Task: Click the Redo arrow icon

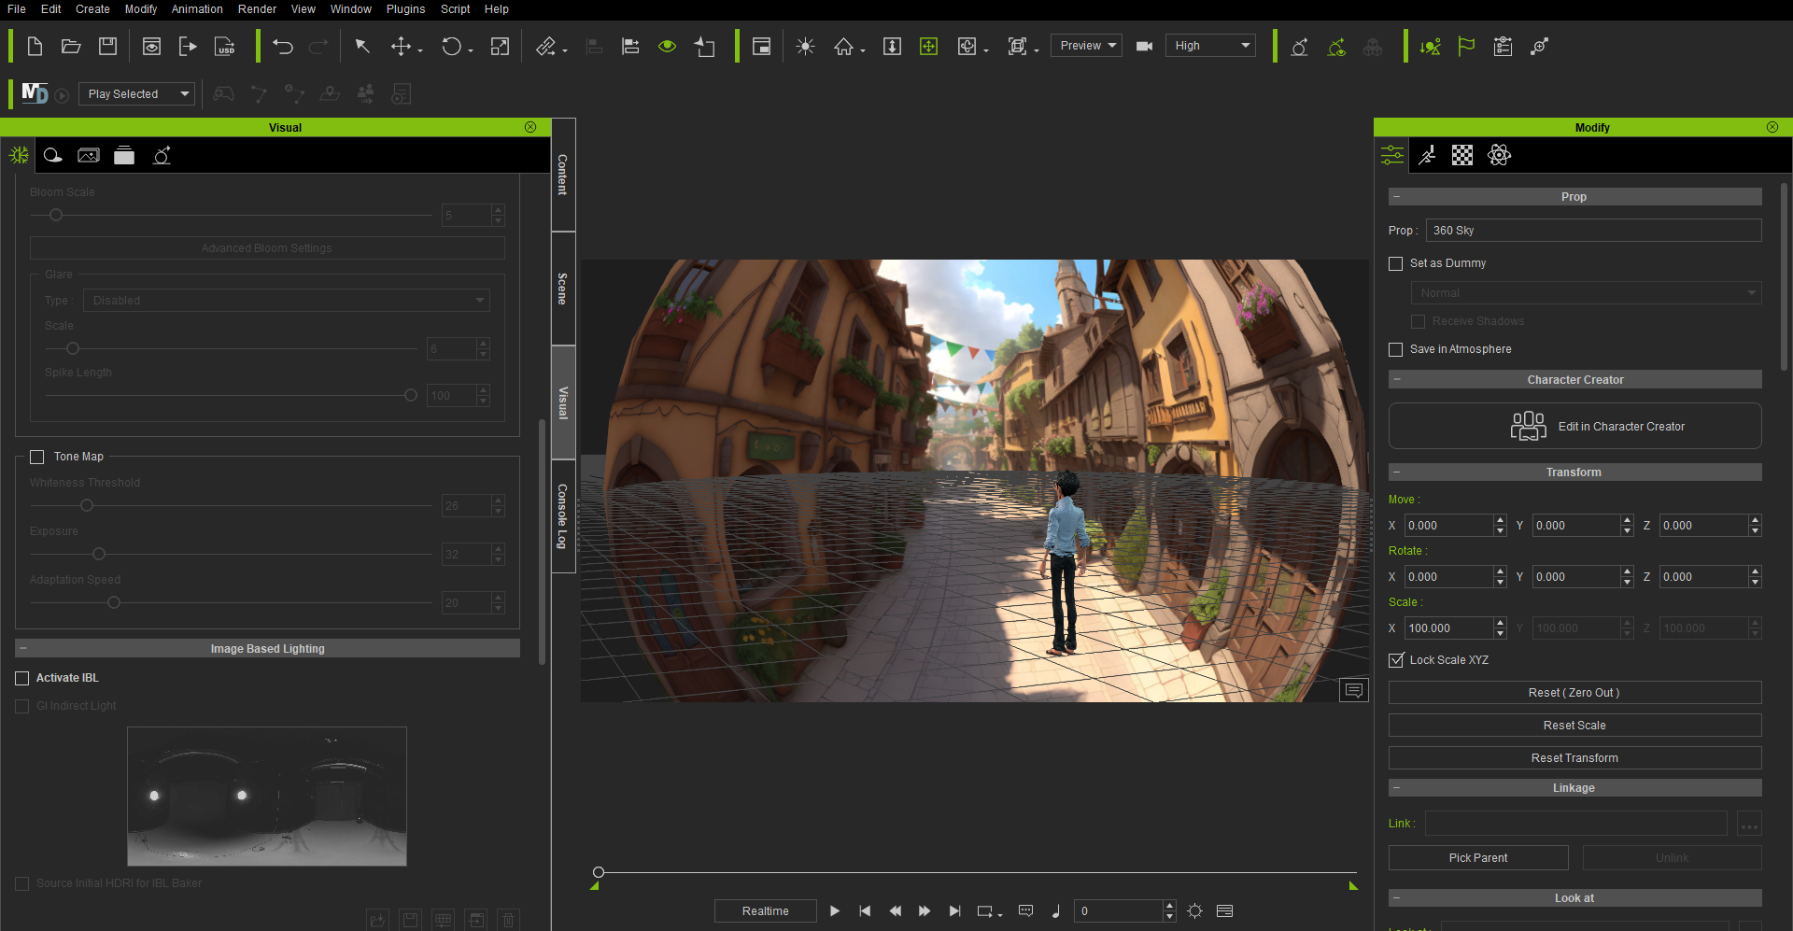Action: coord(318,46)
